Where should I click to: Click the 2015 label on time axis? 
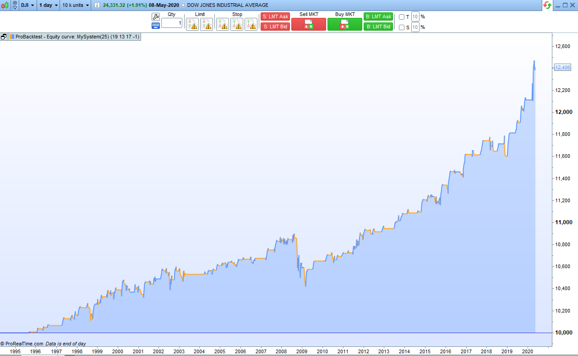(x=425, y=352)
